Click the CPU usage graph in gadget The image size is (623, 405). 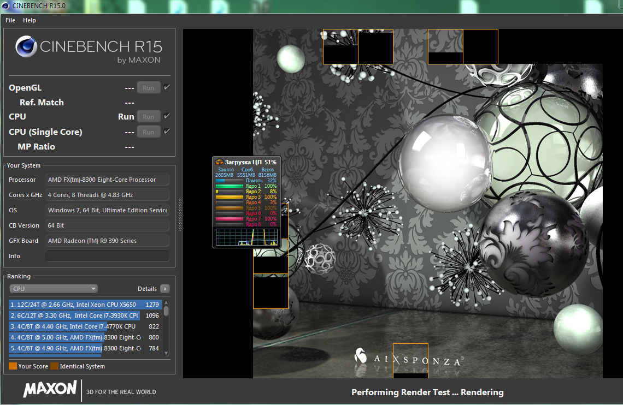[x=246, y=237]
